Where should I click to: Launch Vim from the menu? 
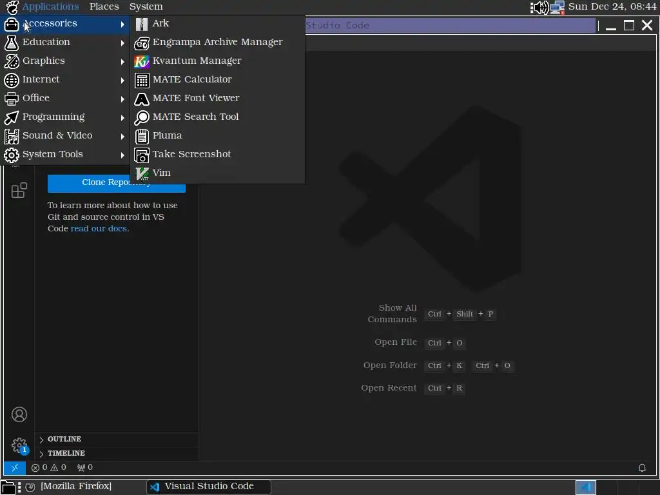coord(217,173)
